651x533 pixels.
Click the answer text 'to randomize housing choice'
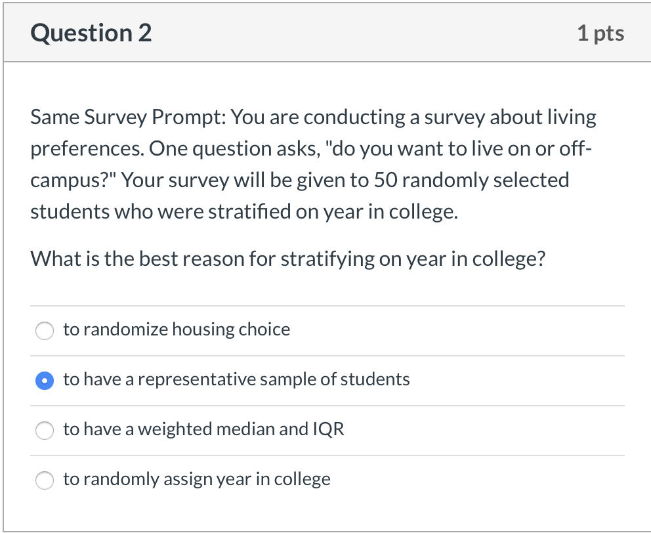(x=176, y=330)
